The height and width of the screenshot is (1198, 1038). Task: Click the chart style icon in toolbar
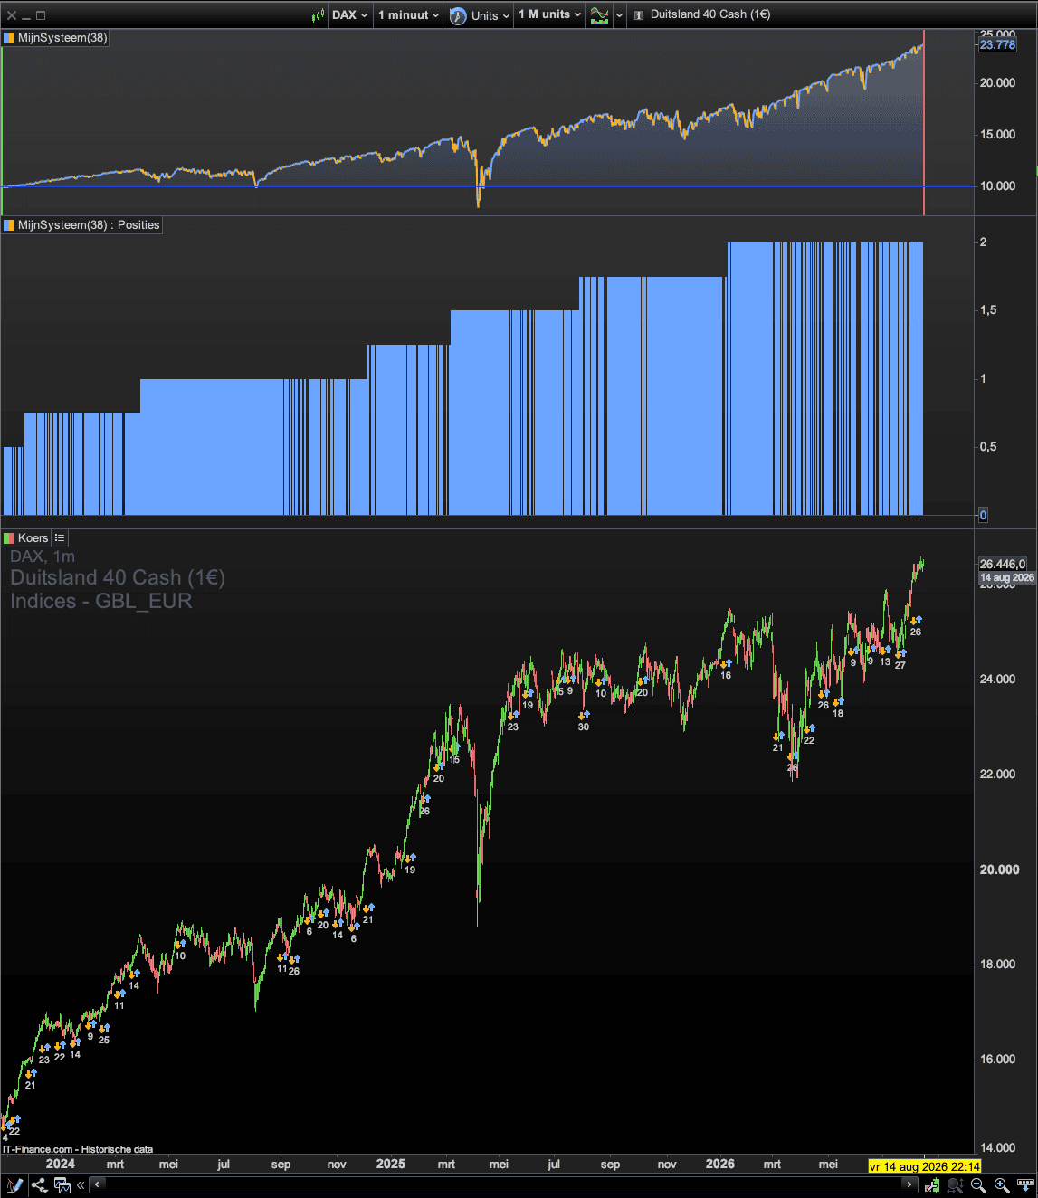pyautogui.click(x=599, y=15)
